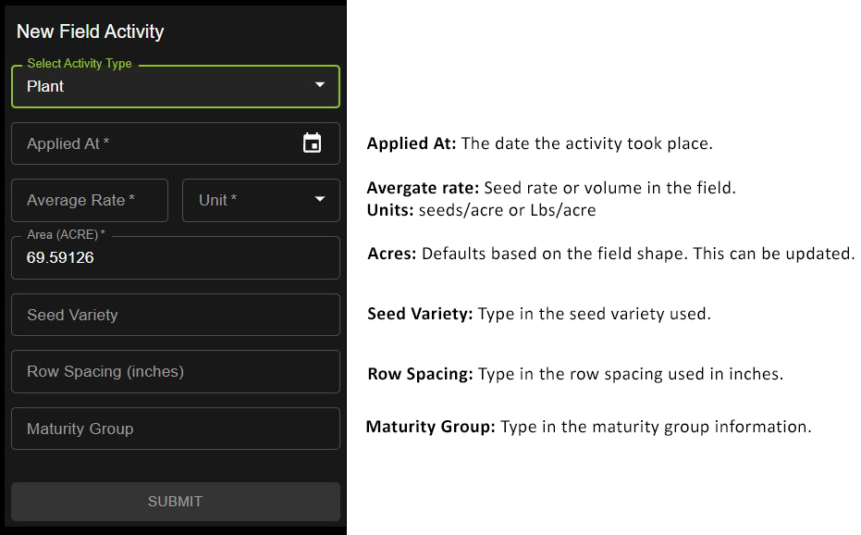Click the 'Applied At:' description text
861x535 pixels.
pos(539,144)
